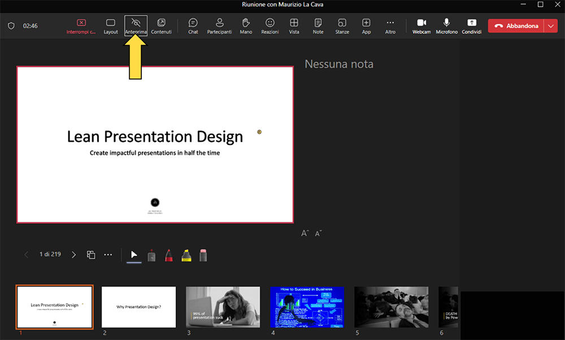Open the Condividi share tray

[472, 27]
